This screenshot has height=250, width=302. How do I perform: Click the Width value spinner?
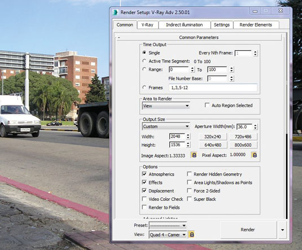click(x=188, y=137)
